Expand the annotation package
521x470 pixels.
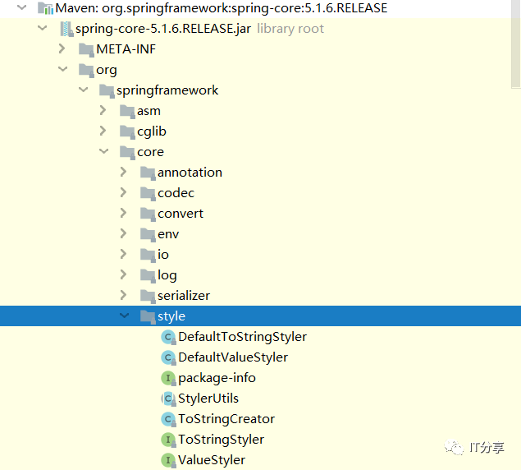(x=123, y=172)
